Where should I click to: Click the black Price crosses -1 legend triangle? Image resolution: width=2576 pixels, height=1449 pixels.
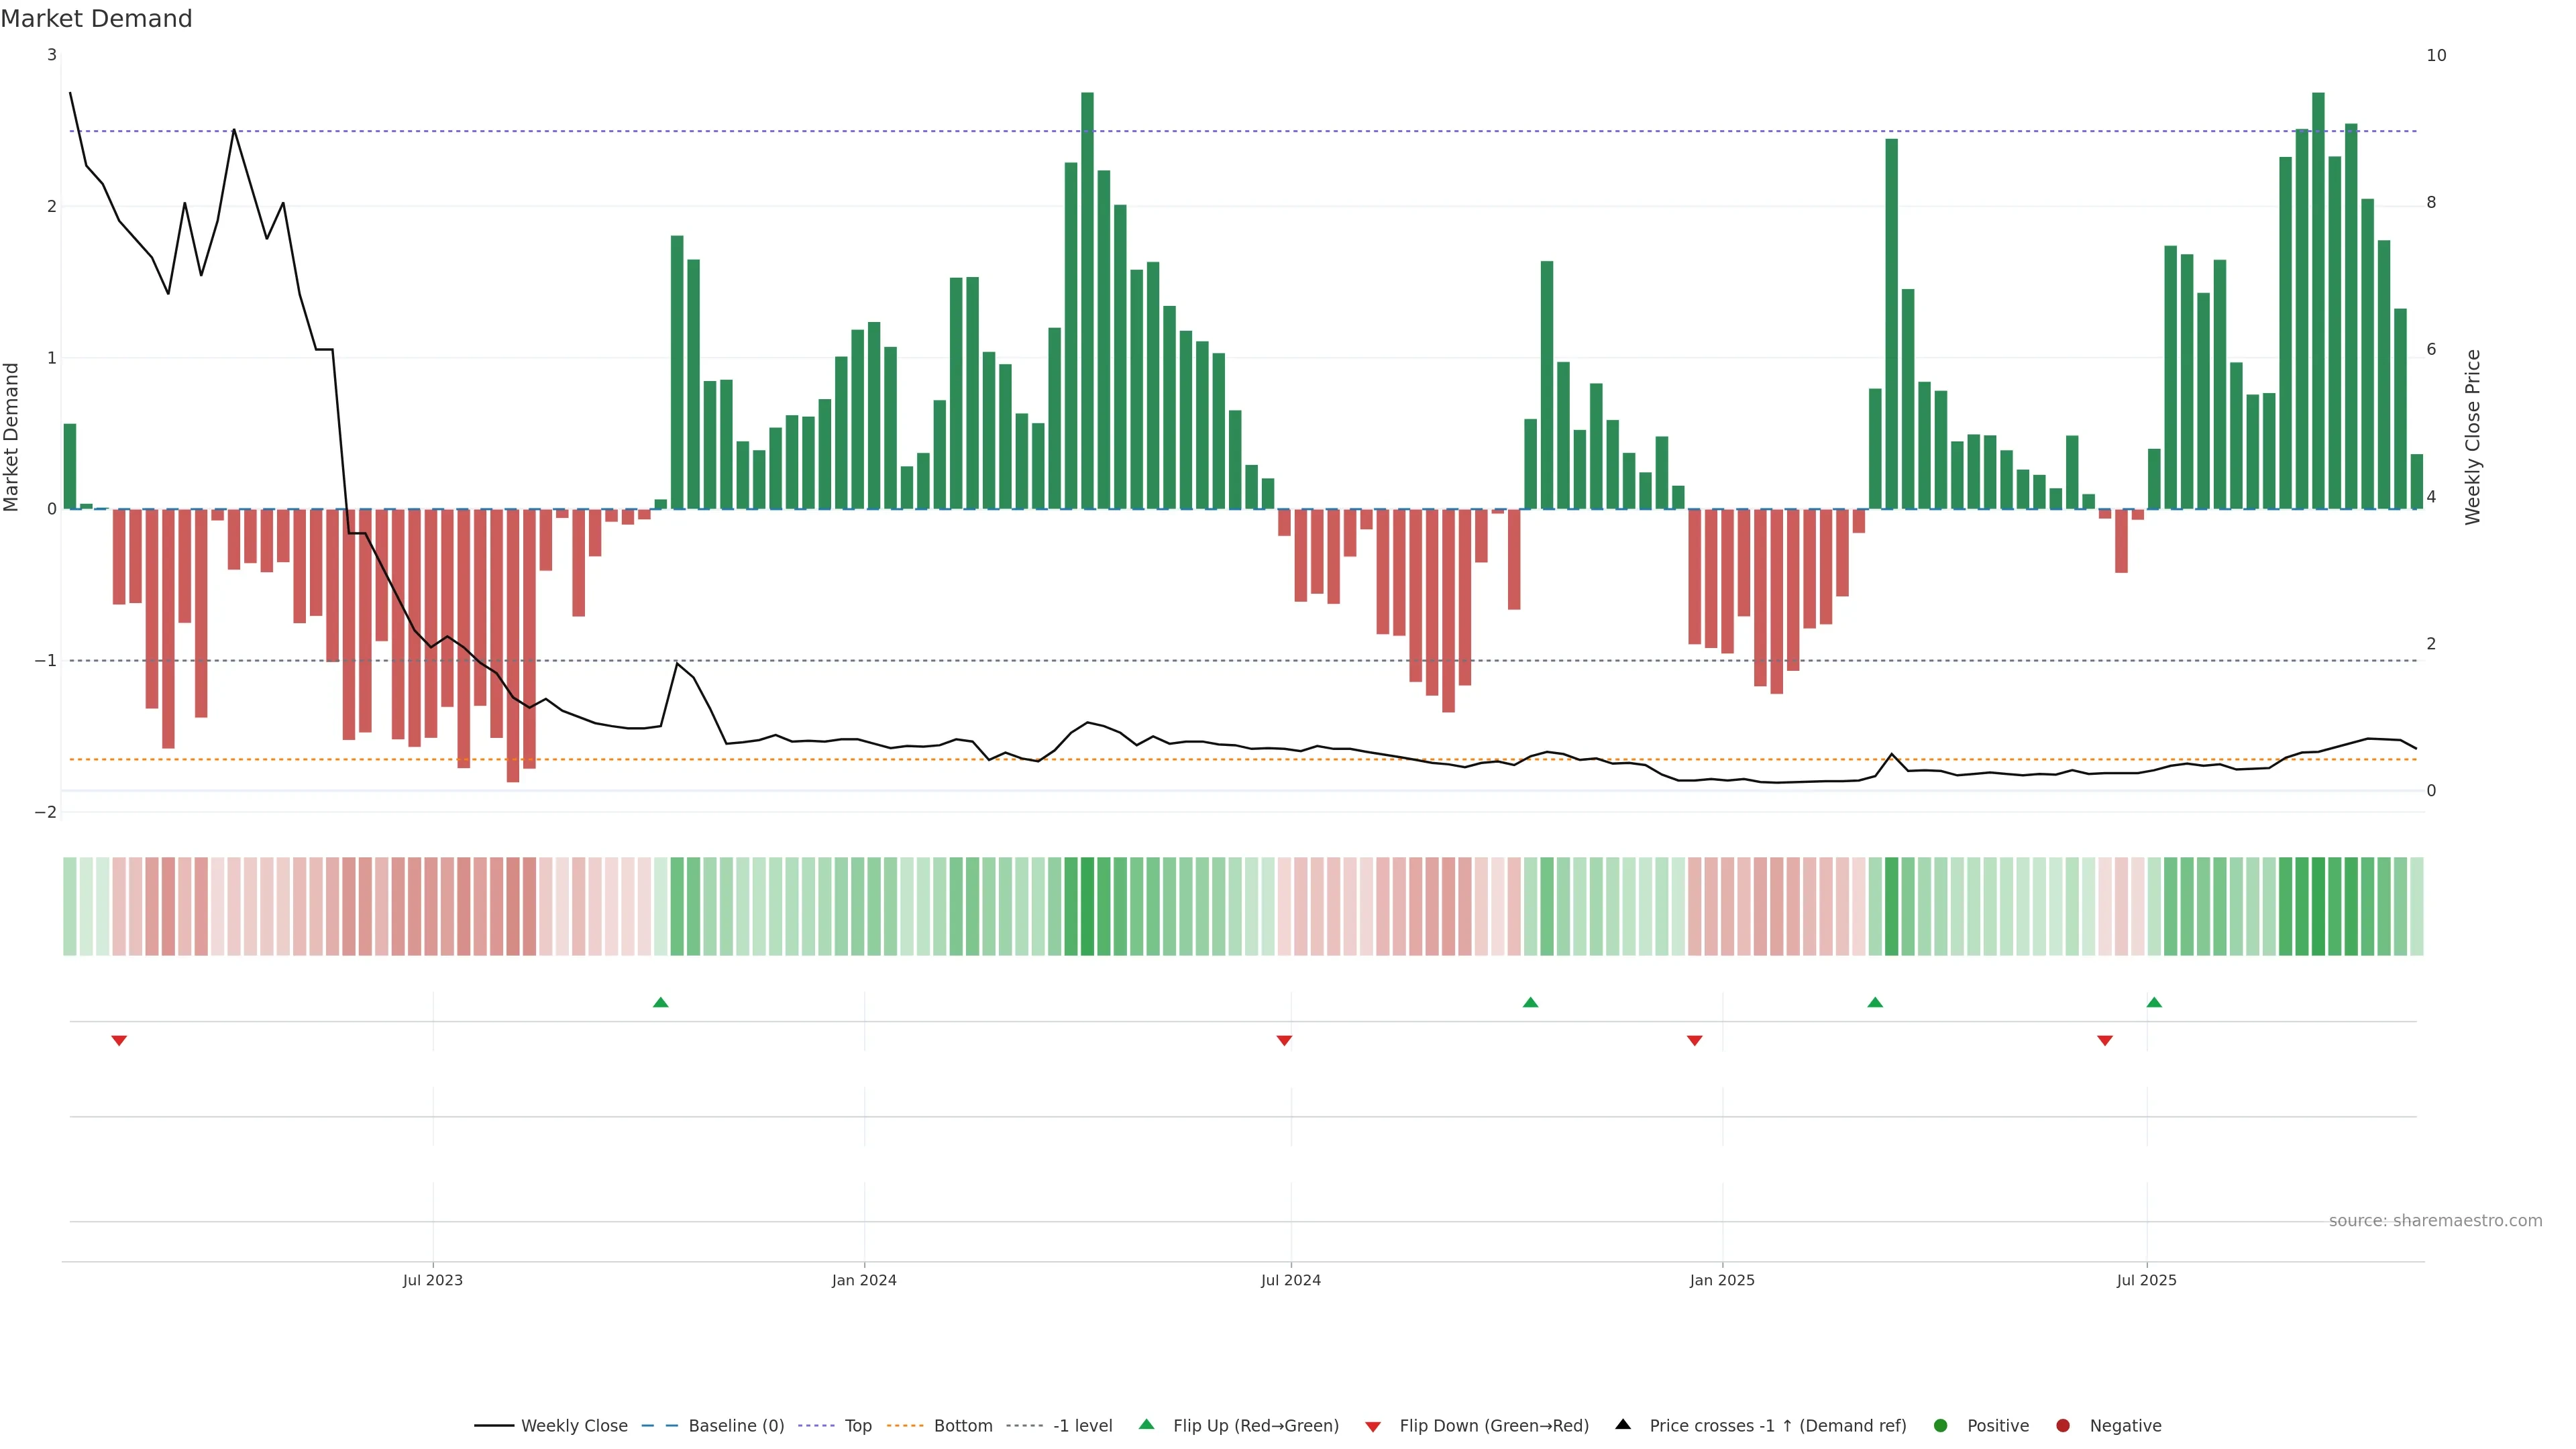(1623, 1425)
